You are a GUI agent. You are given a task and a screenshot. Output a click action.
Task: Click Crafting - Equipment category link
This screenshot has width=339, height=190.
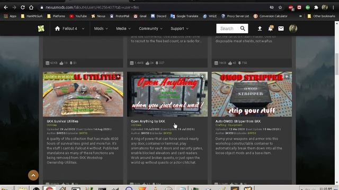229,125
